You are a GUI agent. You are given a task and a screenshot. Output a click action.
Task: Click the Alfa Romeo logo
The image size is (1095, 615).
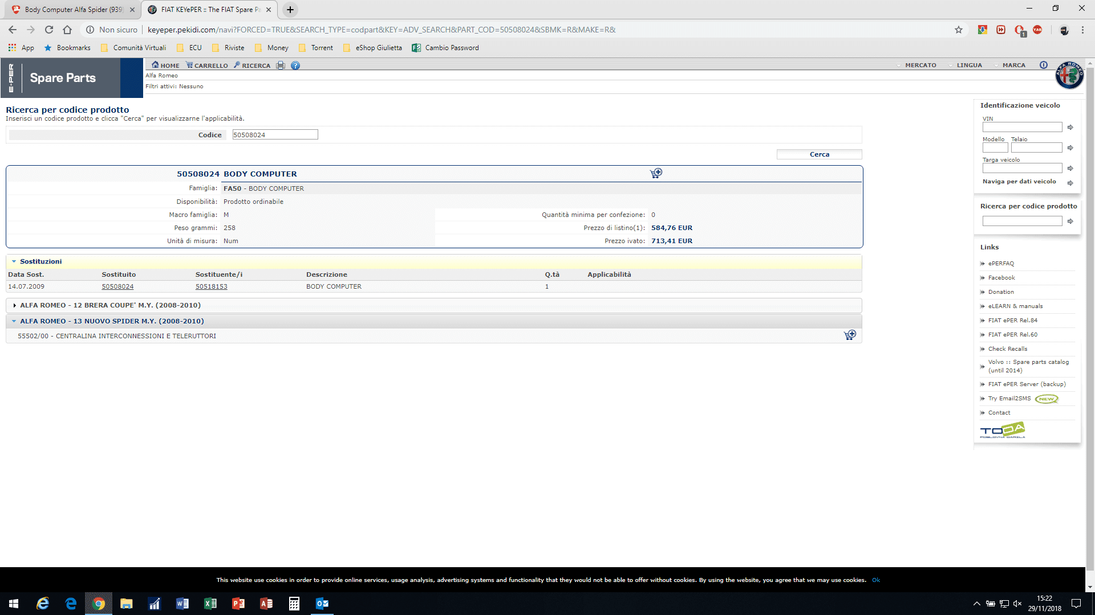pos(1069,75)
